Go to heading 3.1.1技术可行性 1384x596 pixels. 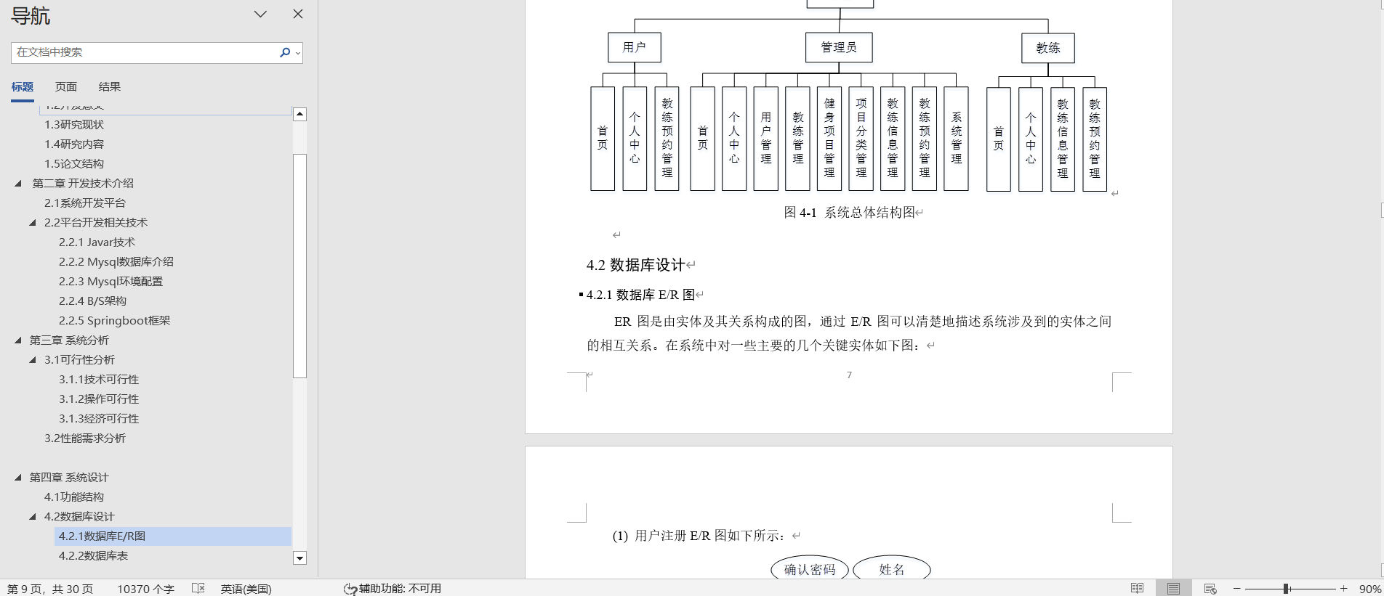click(99, 380)
